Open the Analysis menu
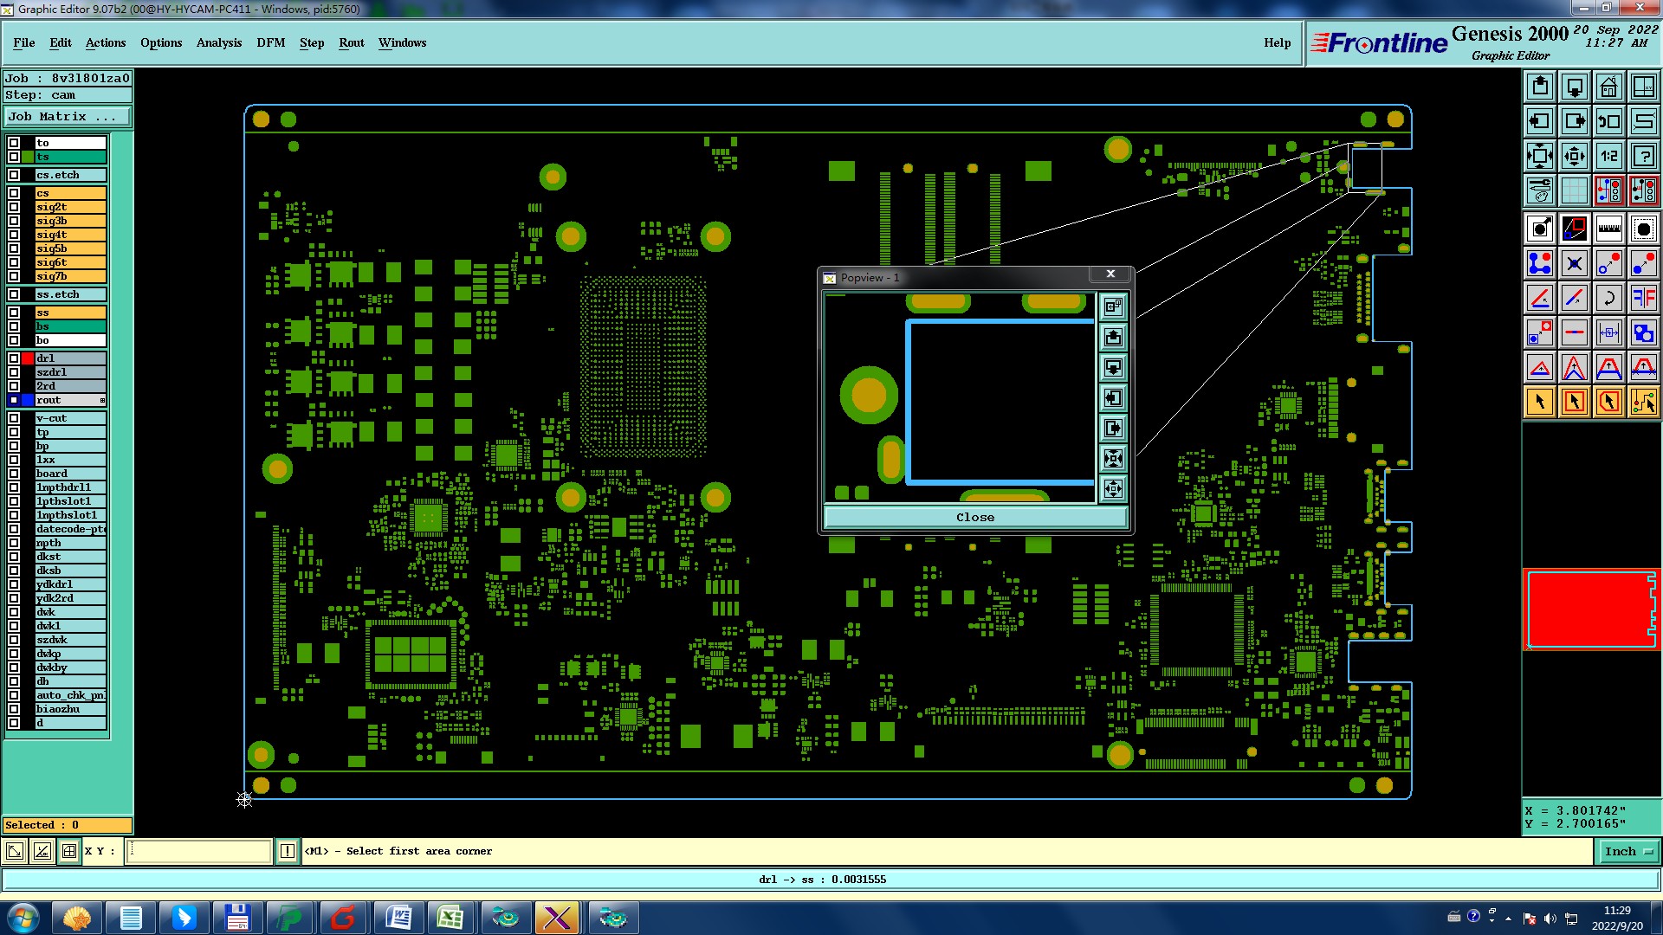Screen dimensions: 1663x935 pyautogui.click(x=218, y=42)
